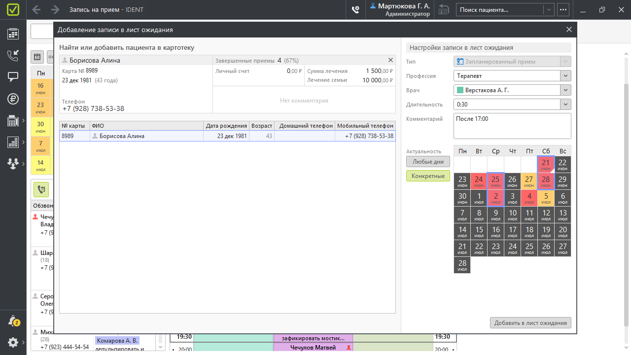Close the waiting list dialog
The width and height of the screenshot is (631, 355).
(569, 30)
